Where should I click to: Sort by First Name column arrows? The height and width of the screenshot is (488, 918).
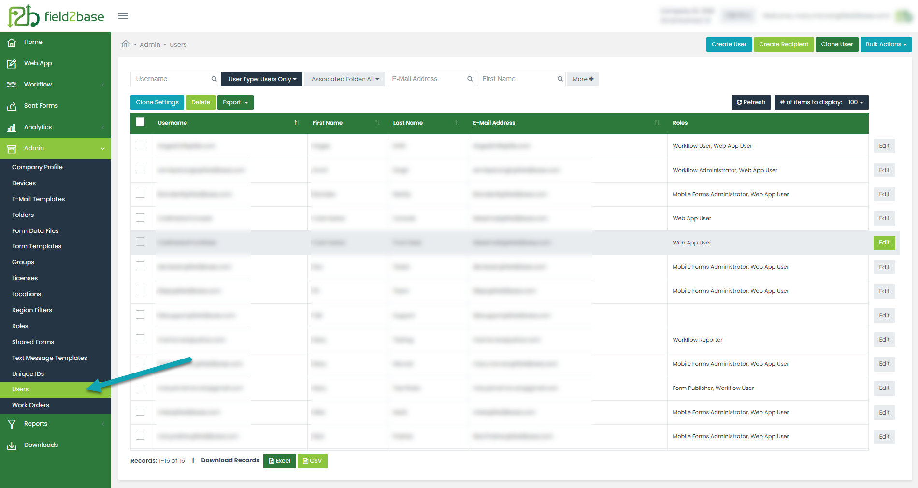[377, 123]
